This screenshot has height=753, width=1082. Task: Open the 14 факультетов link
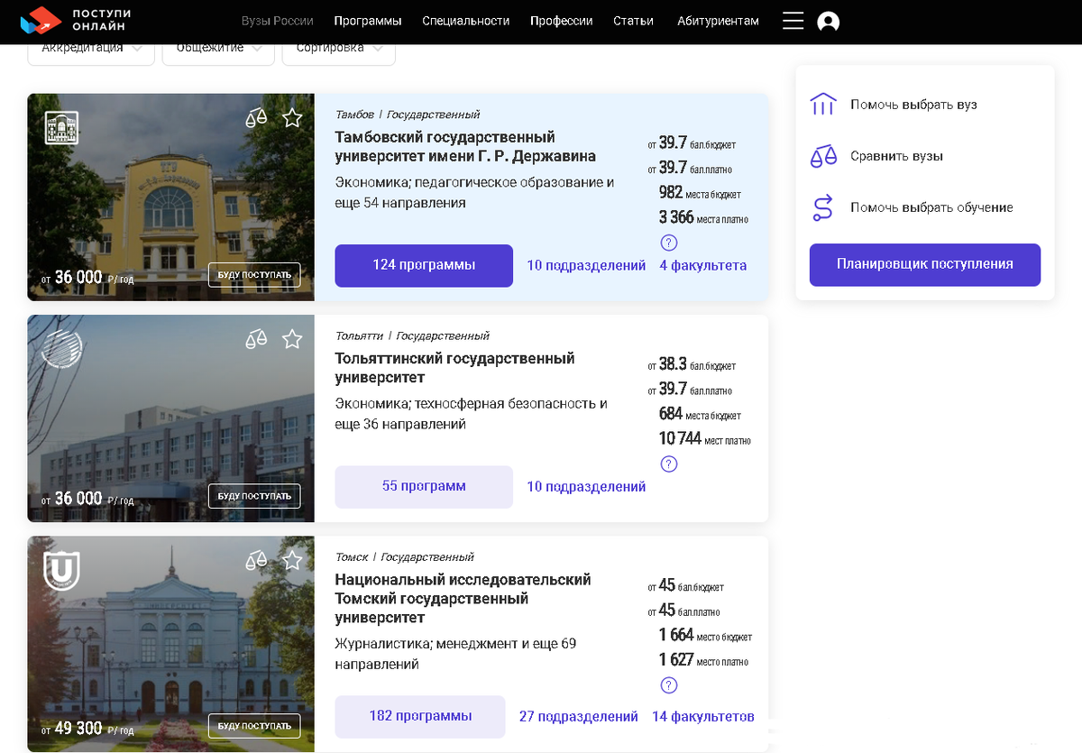click(x=703, y=717)
